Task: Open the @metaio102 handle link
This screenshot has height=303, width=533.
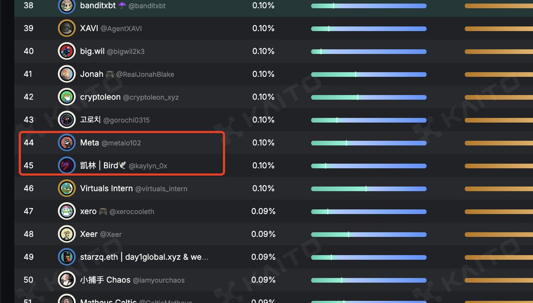Action: pyautogui.click(x=121, y=143)
